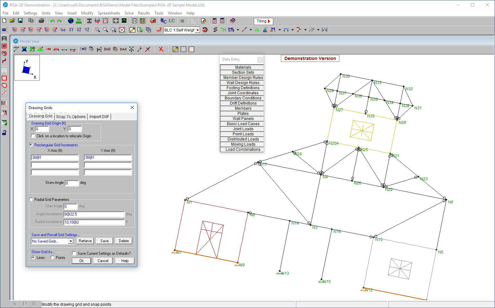This screenshot has width=495, height=308.
Task: Open Load Combinations LC icon
Action: point(172,21)
